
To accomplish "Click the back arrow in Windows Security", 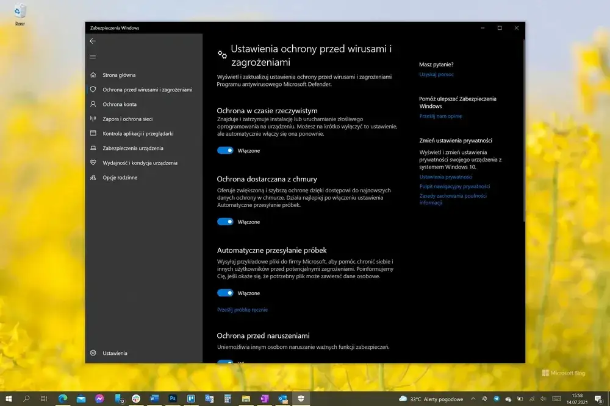I will click(93, 41).
